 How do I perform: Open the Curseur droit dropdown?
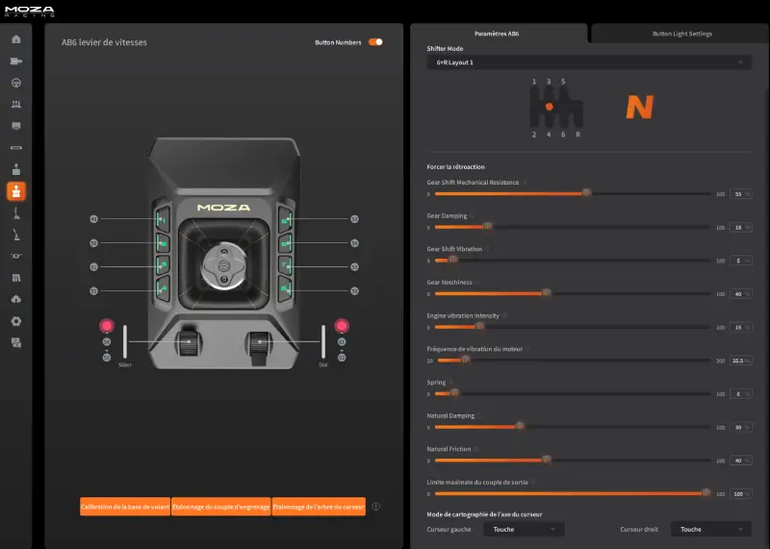[711, 530]
